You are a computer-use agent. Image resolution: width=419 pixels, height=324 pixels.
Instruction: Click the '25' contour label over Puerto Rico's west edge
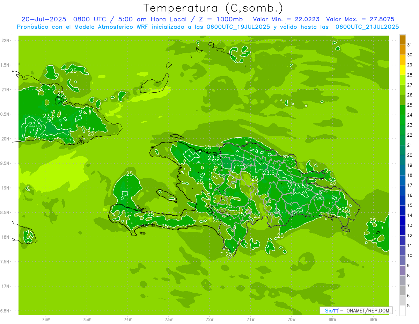tap(373, 221)
